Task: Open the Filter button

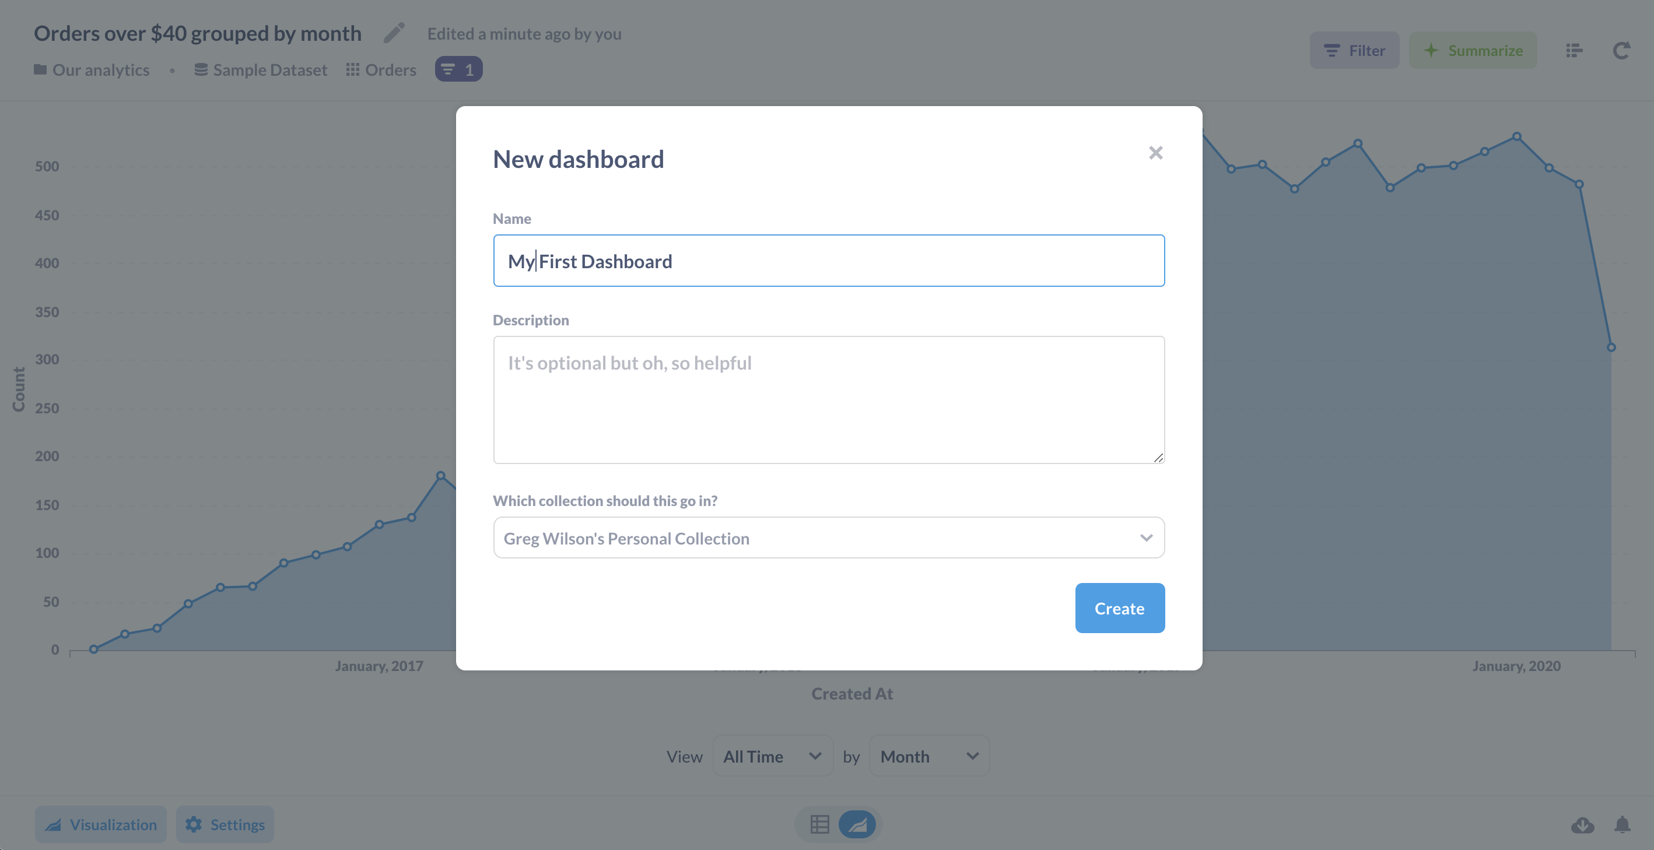Action: (x=1354, y=50)
